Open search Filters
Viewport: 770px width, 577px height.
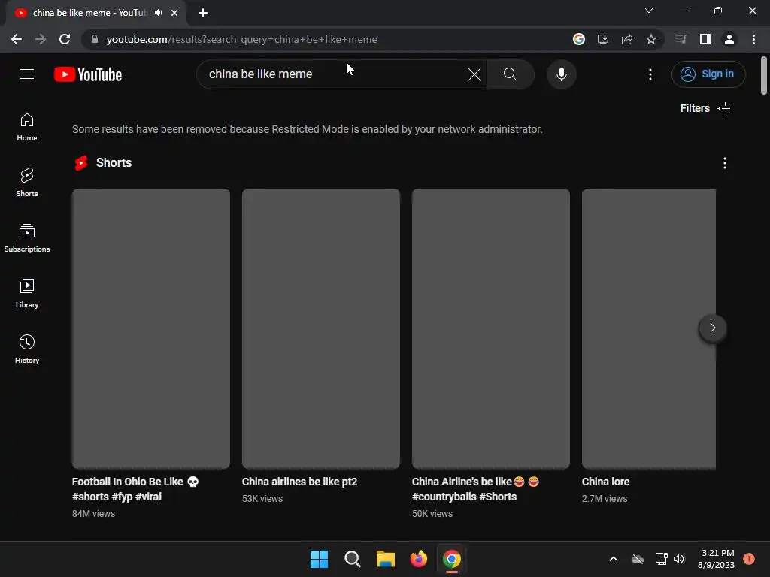pos(705,108)
